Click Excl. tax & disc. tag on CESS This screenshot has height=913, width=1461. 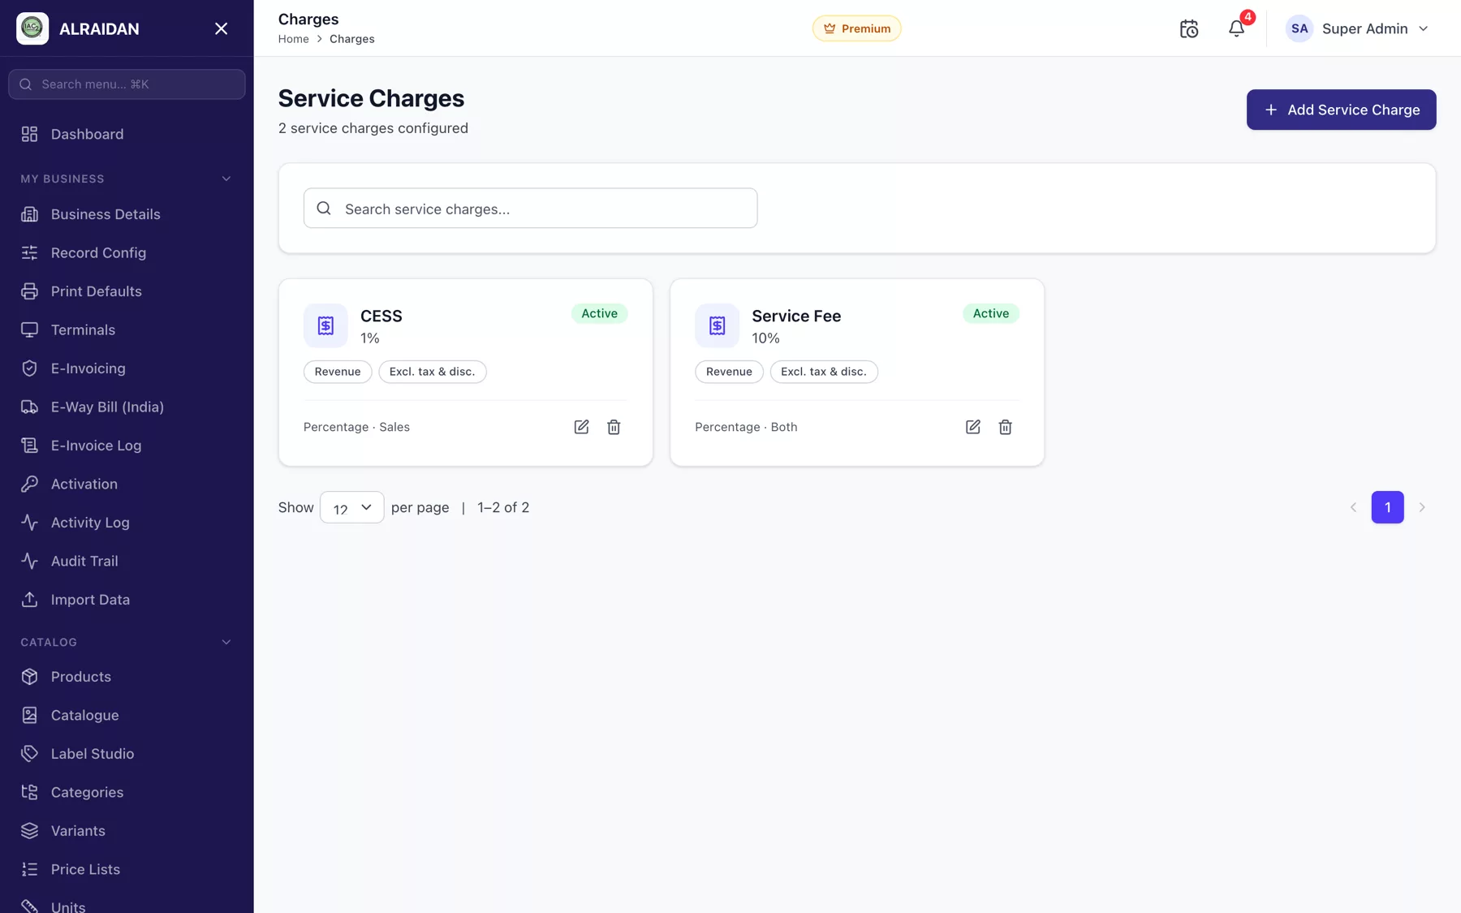click(x=432, y=372)
